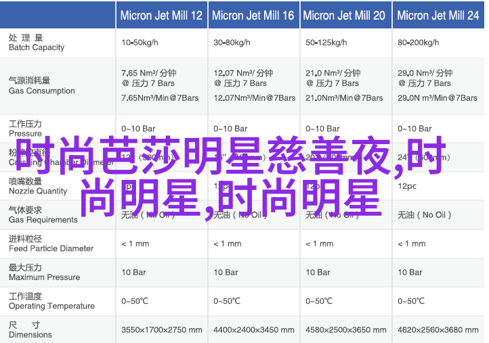489x343 pixels.
Task: Click the 10 Bar maximum pressure under Mill 24
Action: (410, 272)
